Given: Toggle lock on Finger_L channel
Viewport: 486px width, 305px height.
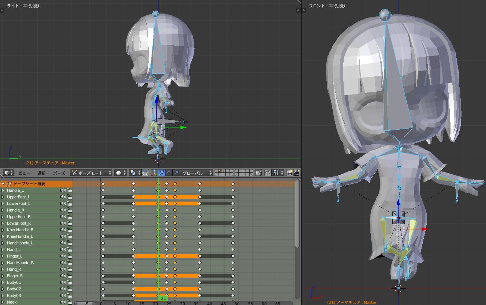Looking at the screenshot, I should 69,256.
